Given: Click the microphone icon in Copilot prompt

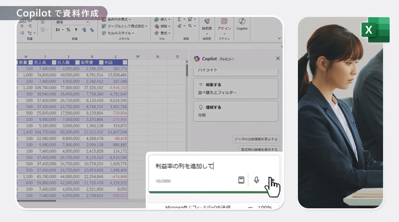Looking at the screenshot, I should tap(256, 180).
